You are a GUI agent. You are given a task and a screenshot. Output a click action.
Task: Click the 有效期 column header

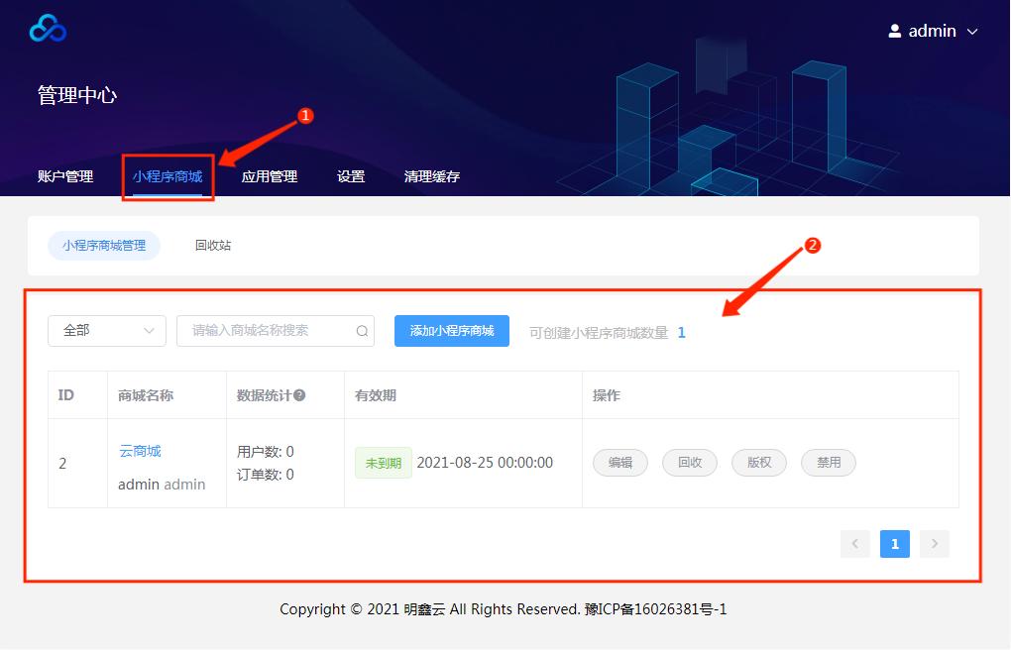click(x=376, y=395)
